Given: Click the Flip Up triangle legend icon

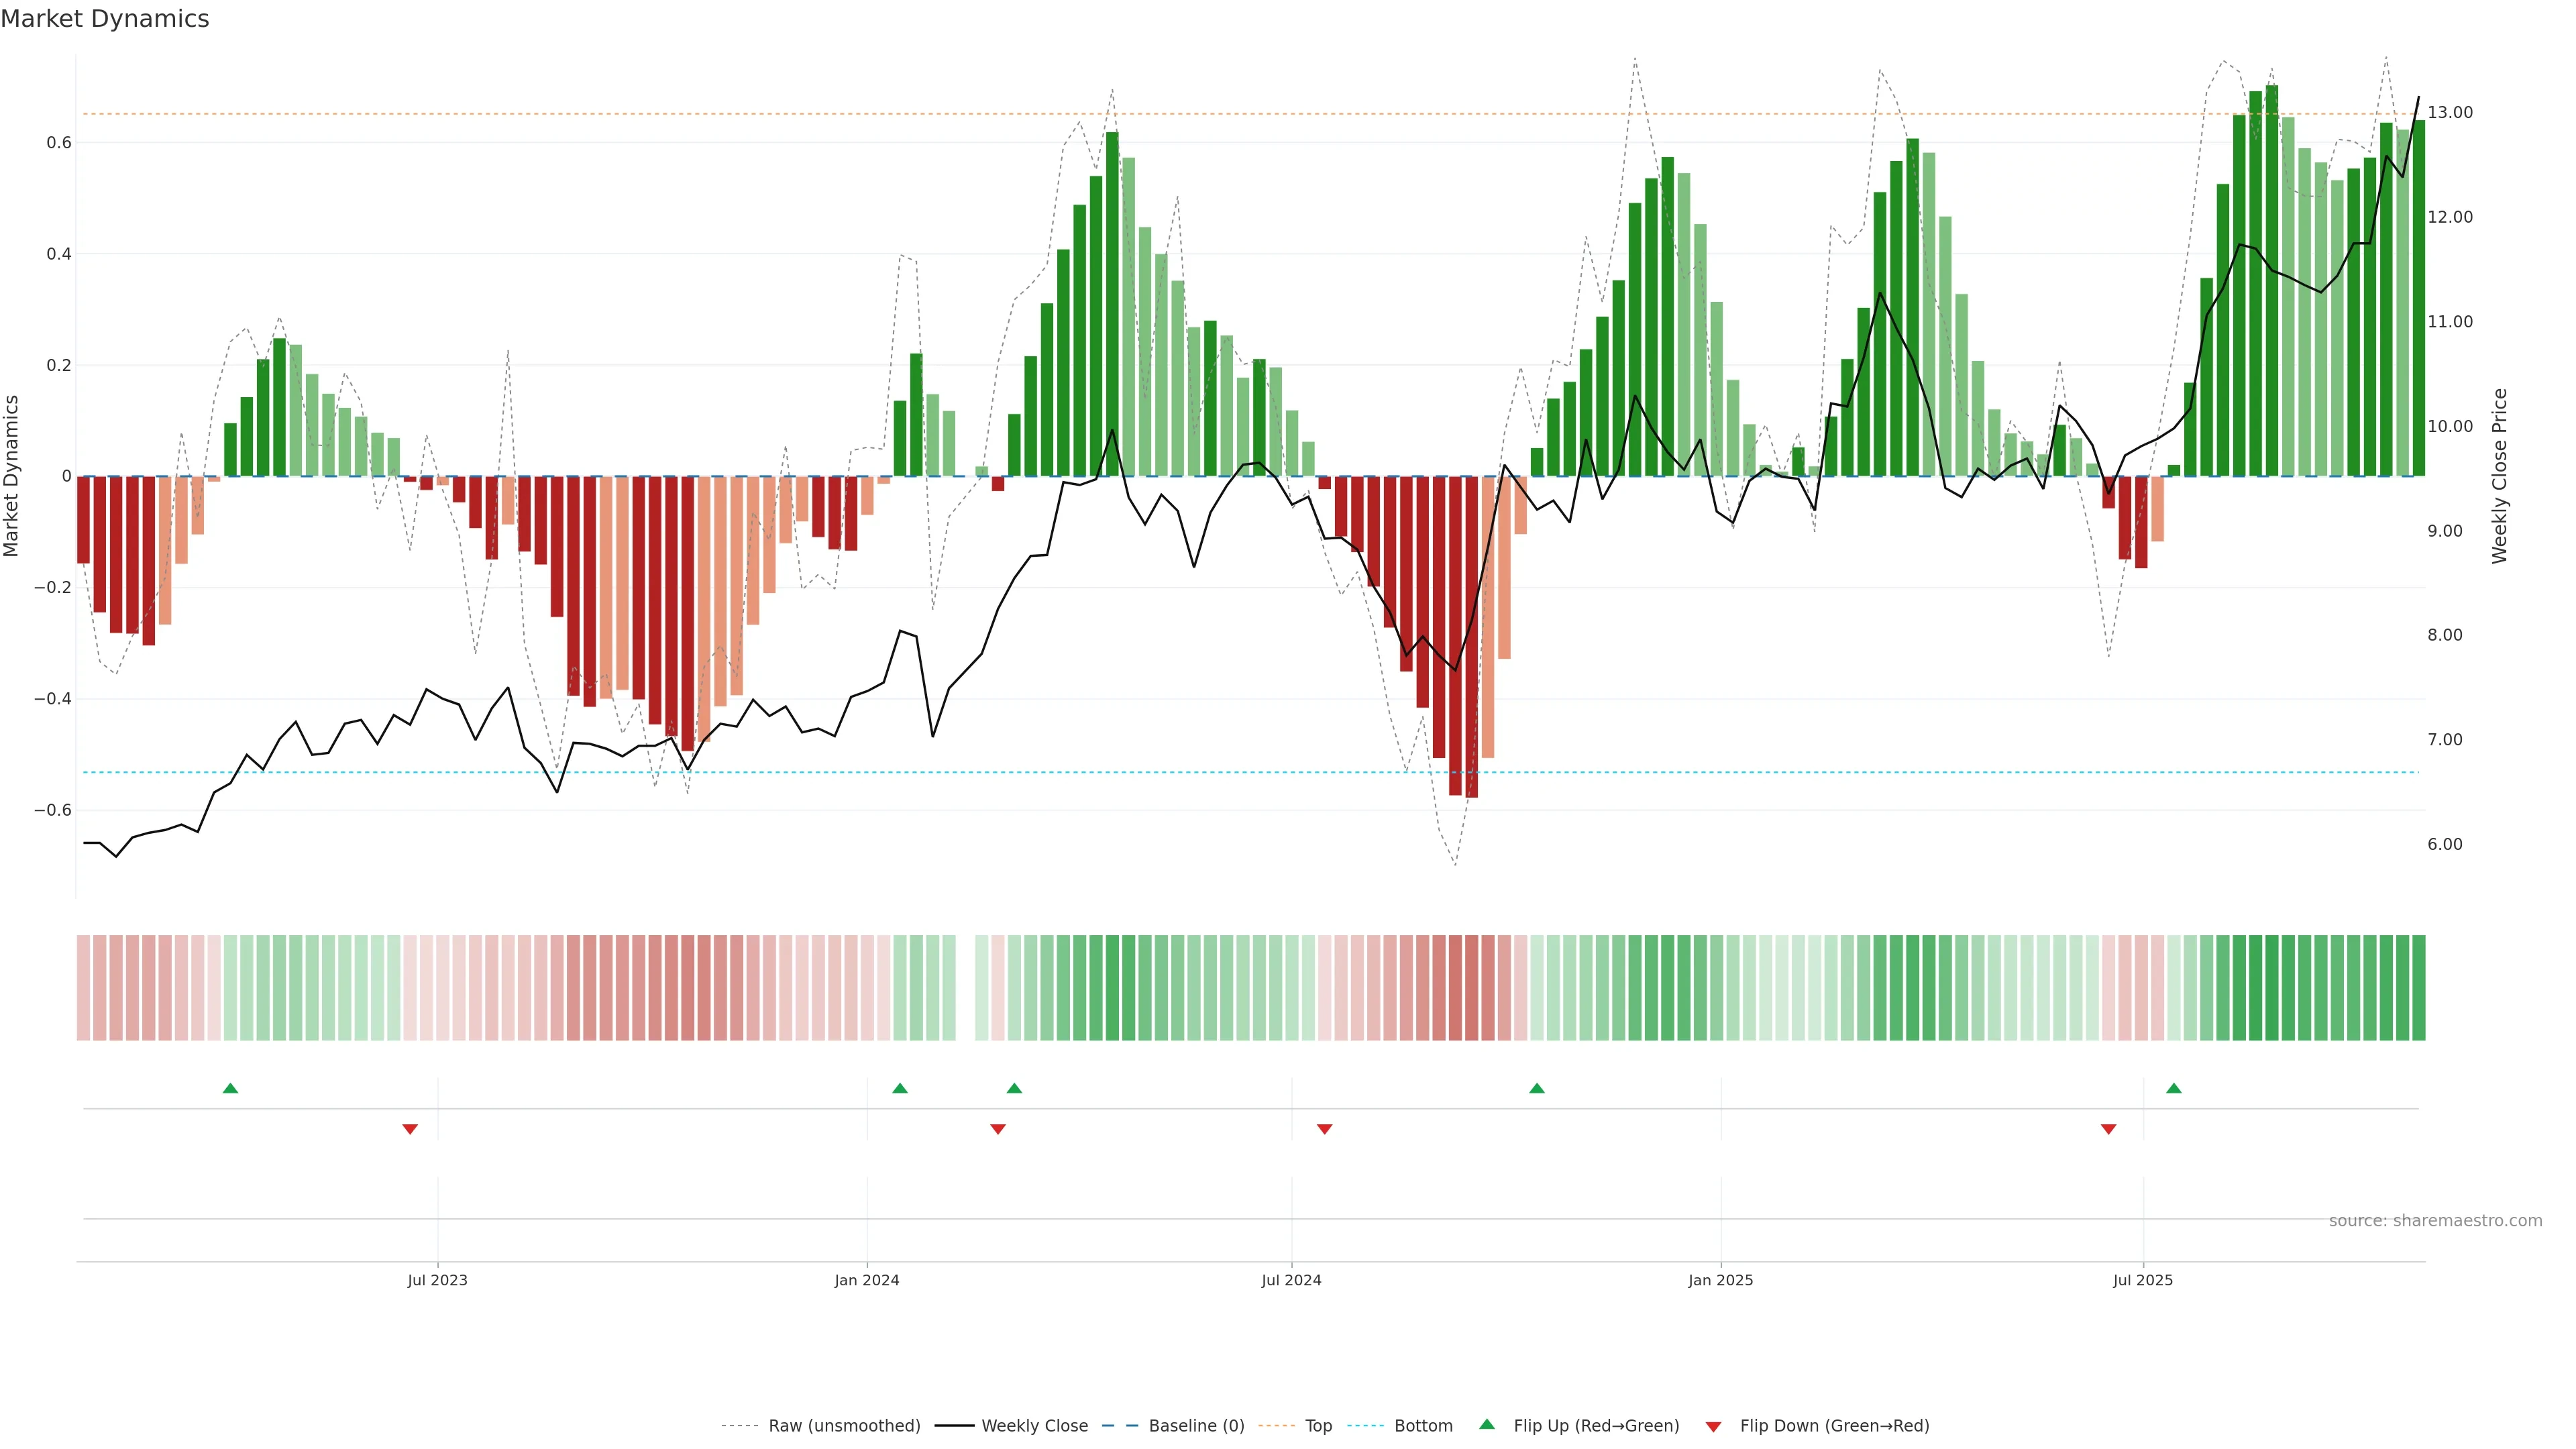Looking at the screenshot, I should point(1486,1424).
